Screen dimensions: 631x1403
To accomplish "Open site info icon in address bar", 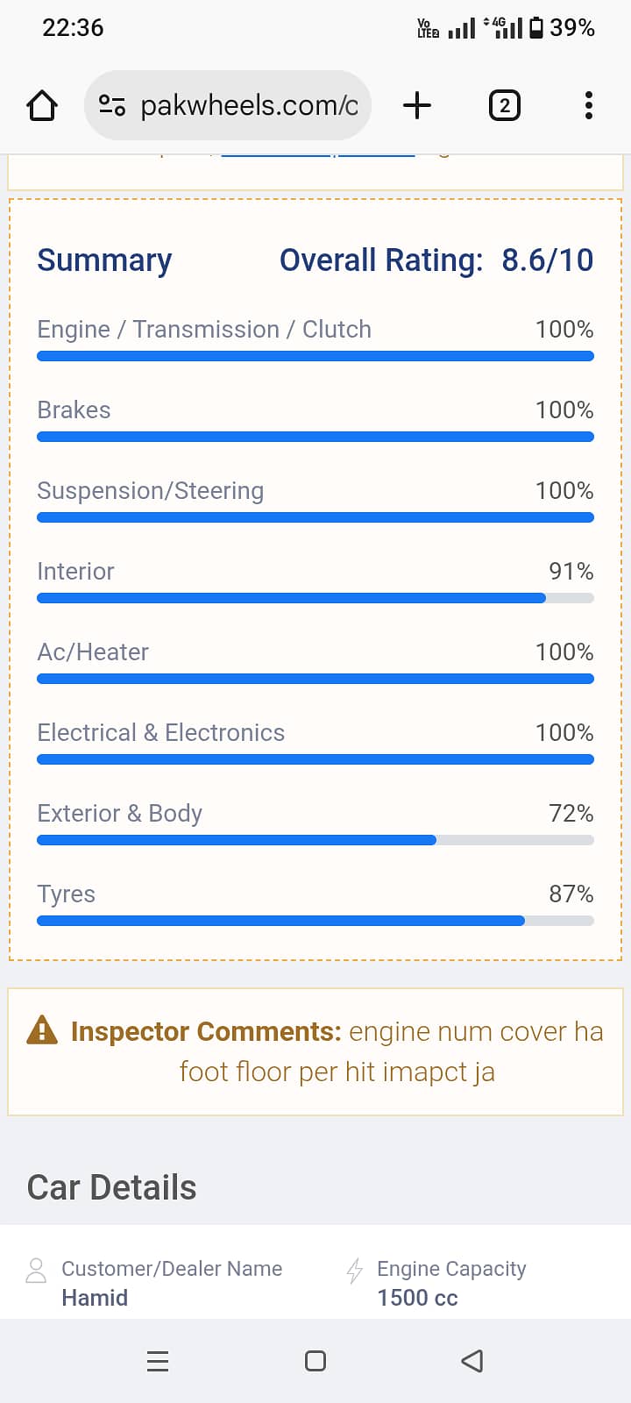I will tap(111, 106).
